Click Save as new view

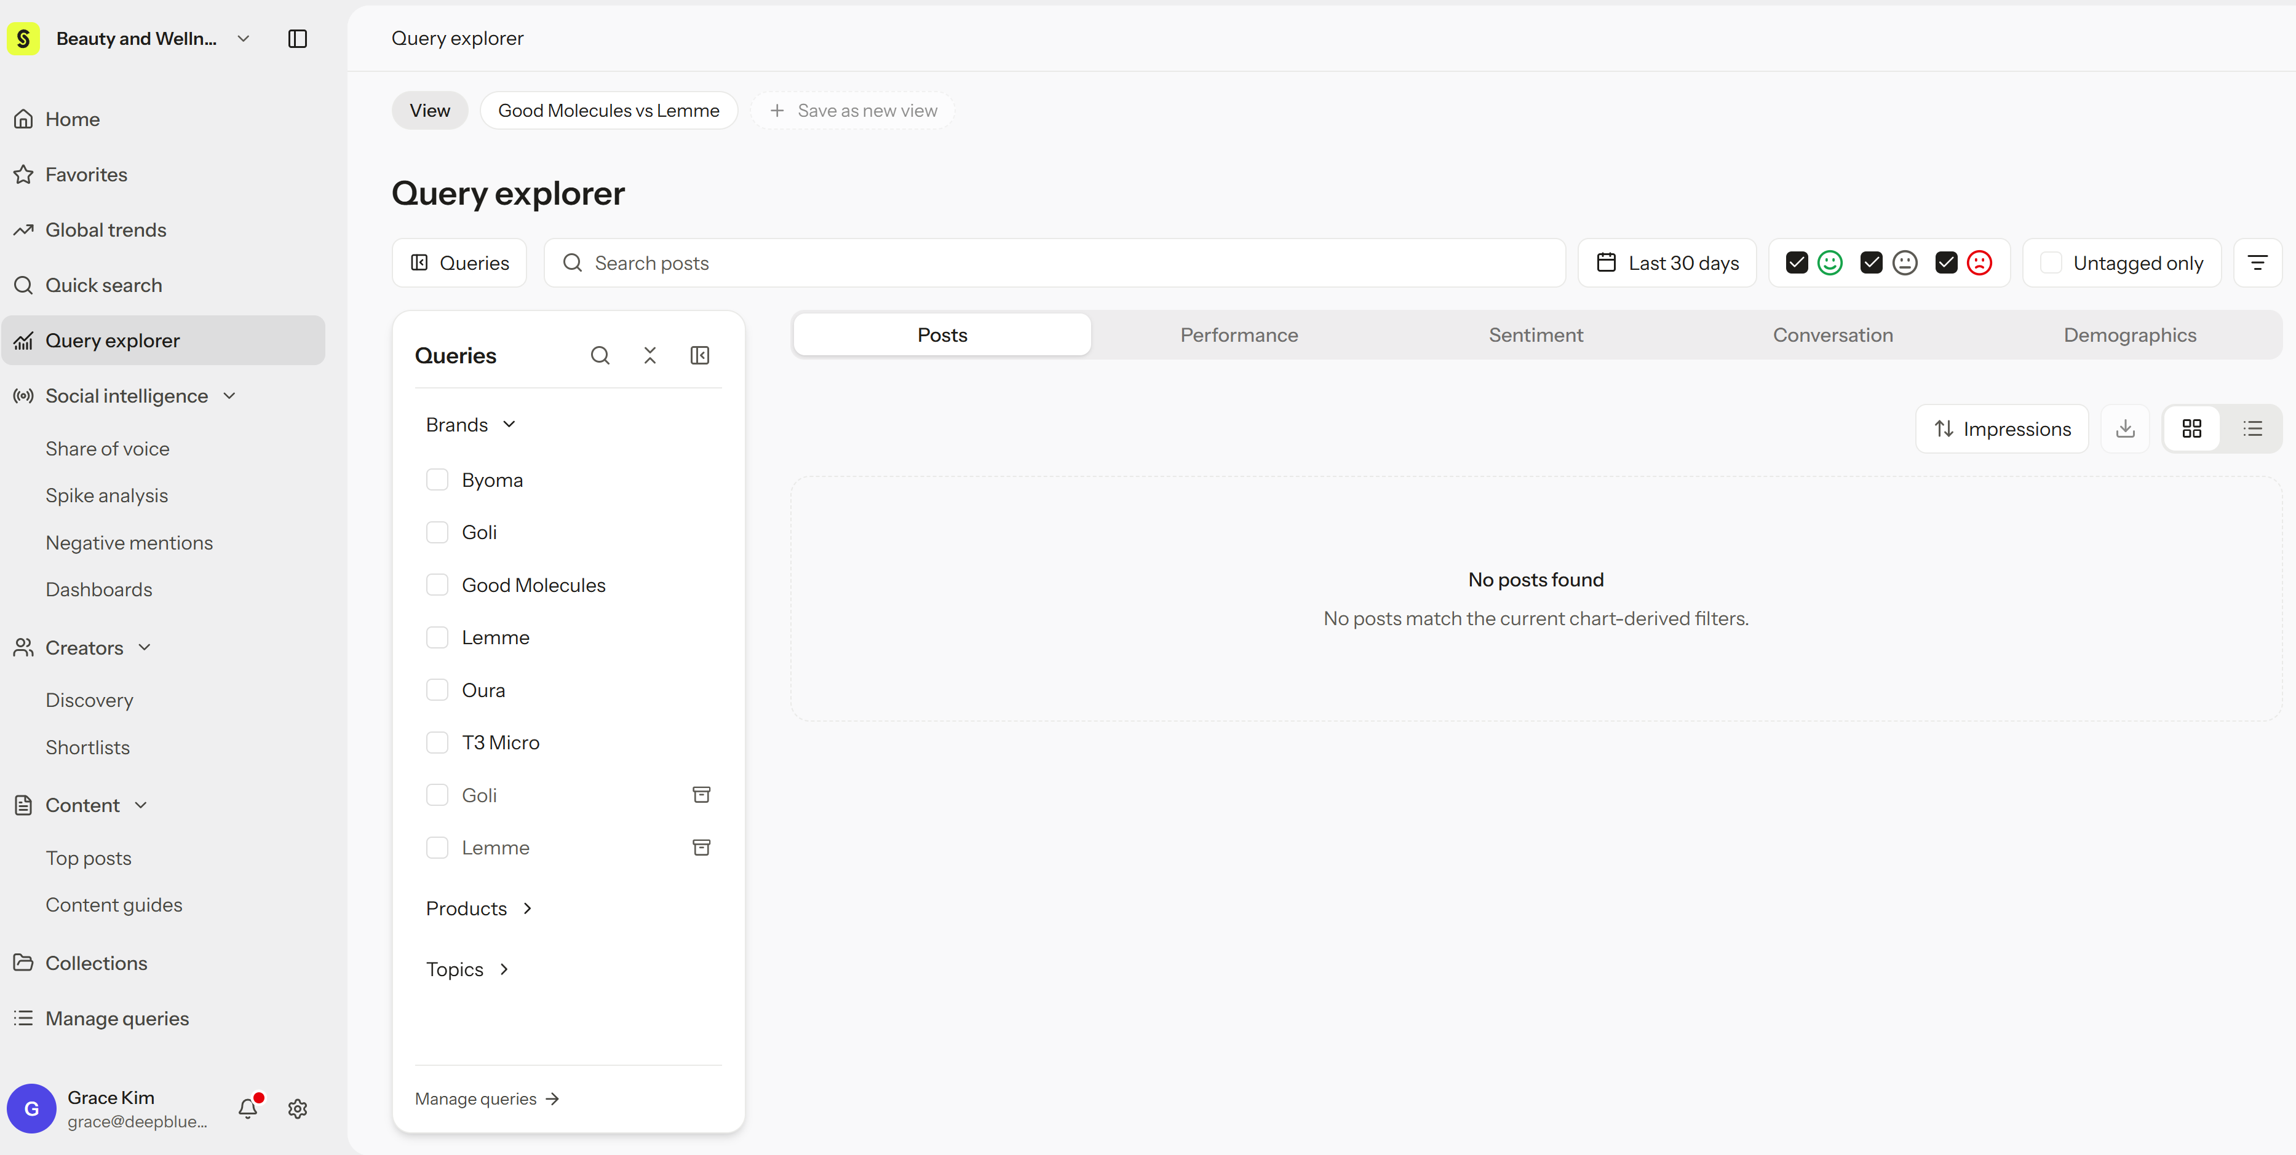point(853,111)
